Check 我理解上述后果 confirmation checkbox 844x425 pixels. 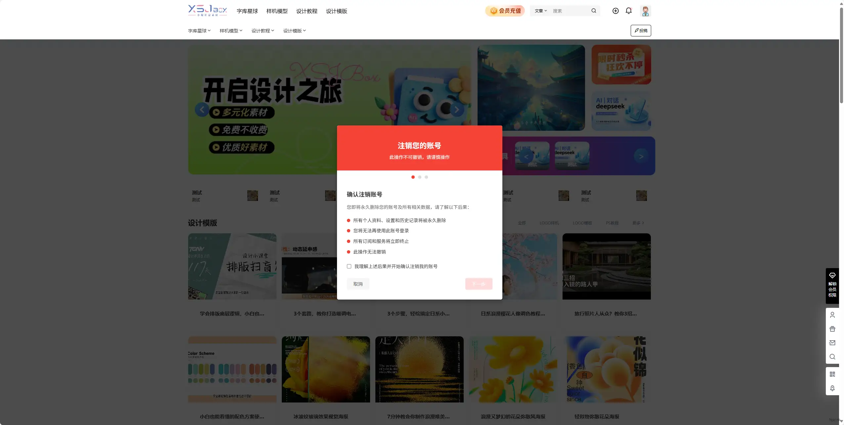click(x=349, y=266)
